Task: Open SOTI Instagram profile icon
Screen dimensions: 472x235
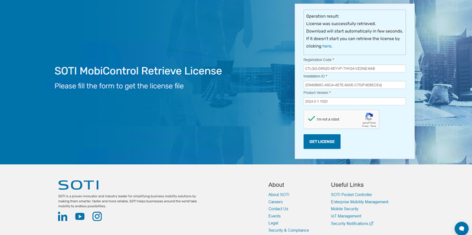Action: (x=97, y=216)
